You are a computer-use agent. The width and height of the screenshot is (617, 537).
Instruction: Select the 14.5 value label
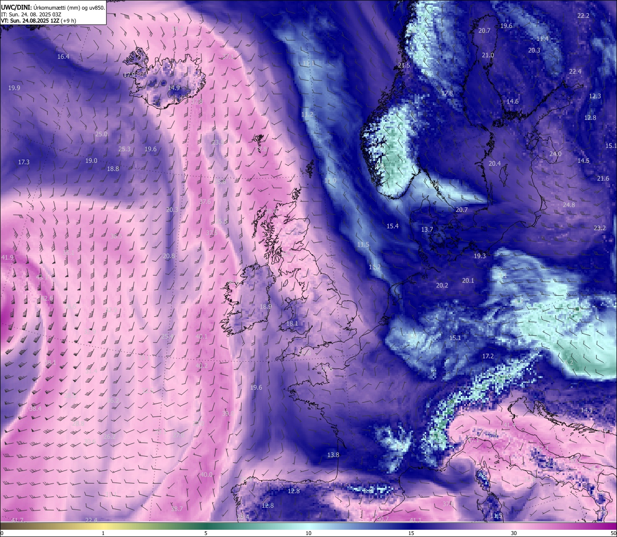(583, 161)
